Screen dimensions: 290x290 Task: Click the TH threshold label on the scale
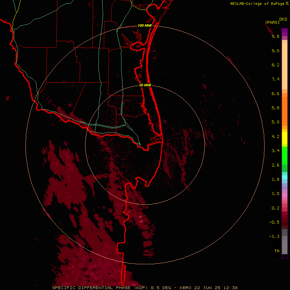pyautogui.click(x=277, y=251)
